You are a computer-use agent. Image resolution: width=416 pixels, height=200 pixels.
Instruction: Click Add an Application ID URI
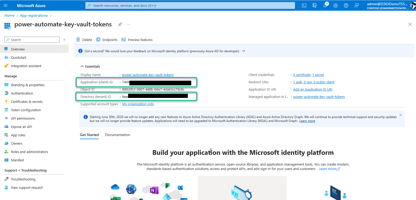pyautogui.click(x=313, y=89)
